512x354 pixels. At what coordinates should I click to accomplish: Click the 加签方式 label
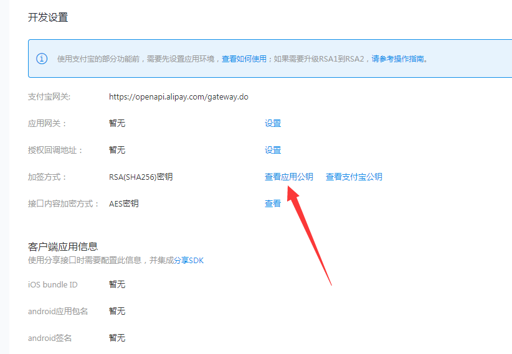[47, 177]
